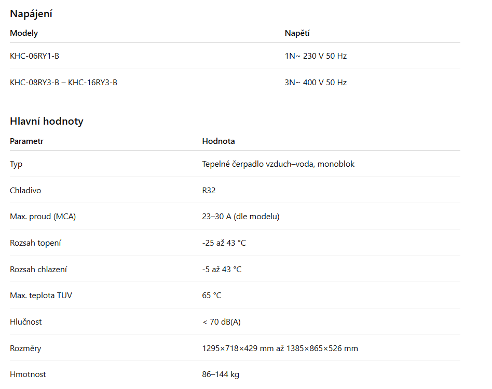Select the Rozsah chlazení row label
The height and width of the screenshot is (389, 492).
pyautogui.click(x=38, y=270)
